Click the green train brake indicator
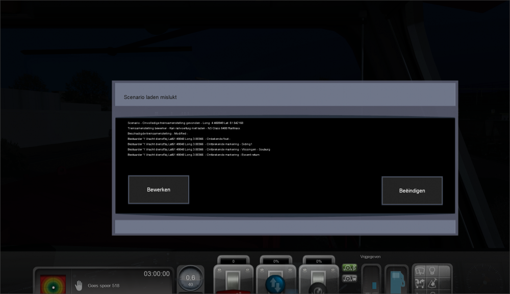Image resolution: width=510 pixels, height=294 pixels. 349,267
